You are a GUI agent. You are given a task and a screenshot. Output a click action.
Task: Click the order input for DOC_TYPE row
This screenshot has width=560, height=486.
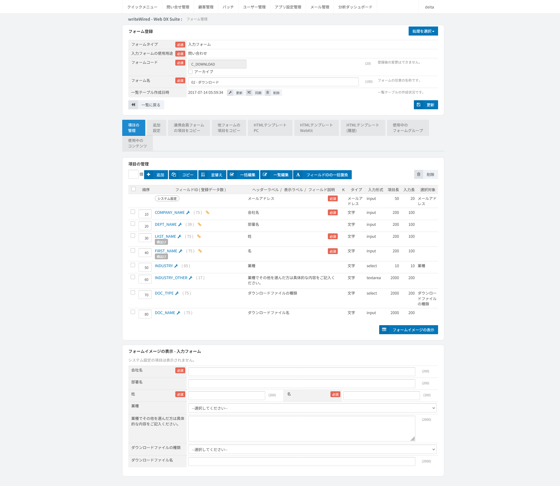point(145,295)
